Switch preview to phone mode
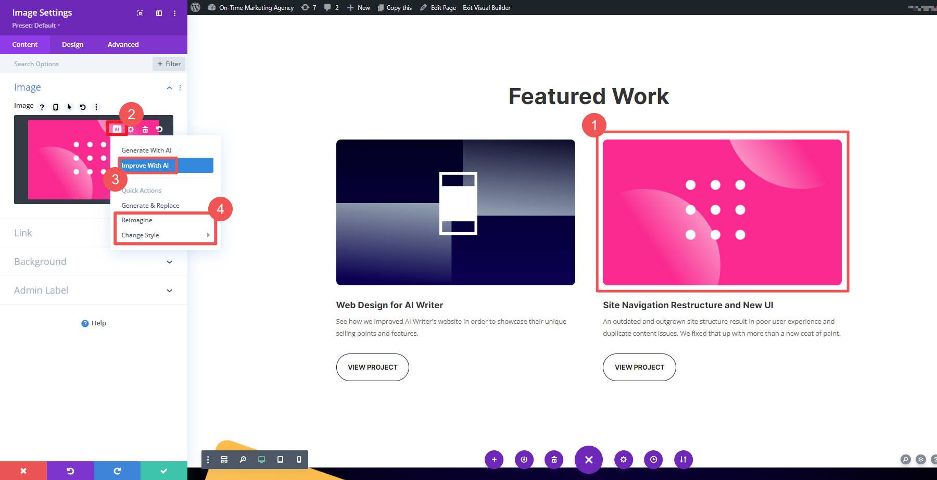This screenshot has height=480, width=937. click(x=299, y=460)
